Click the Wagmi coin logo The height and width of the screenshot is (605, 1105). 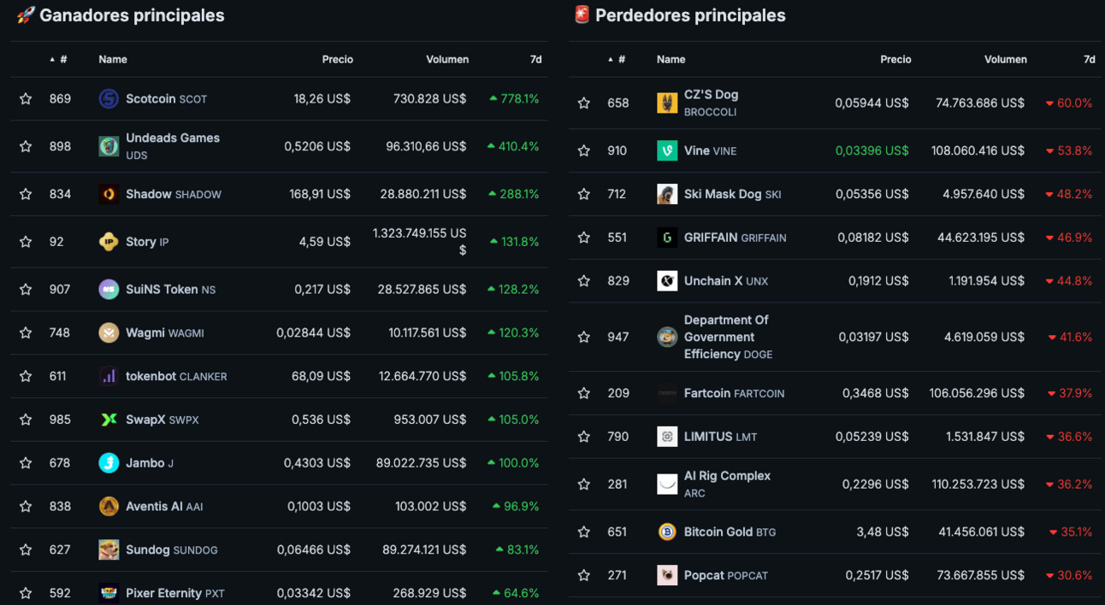point(109,332)
